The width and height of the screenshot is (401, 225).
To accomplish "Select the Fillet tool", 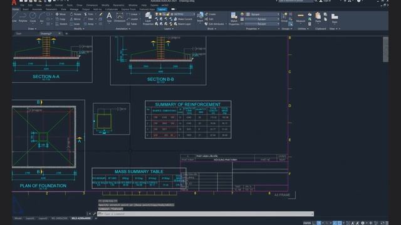I will tap(89, 19).
